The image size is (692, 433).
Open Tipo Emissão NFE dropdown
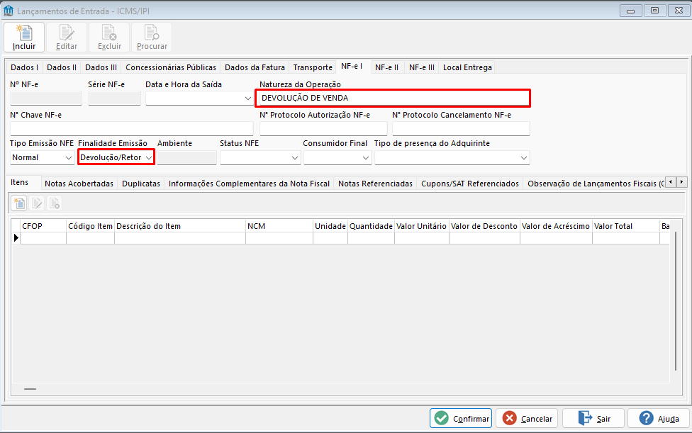(x=68, y=157)
